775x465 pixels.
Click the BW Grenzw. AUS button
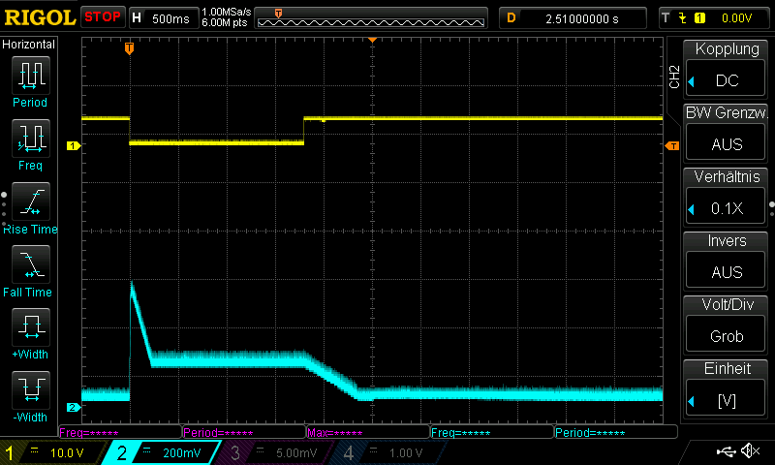click(727, 134)
